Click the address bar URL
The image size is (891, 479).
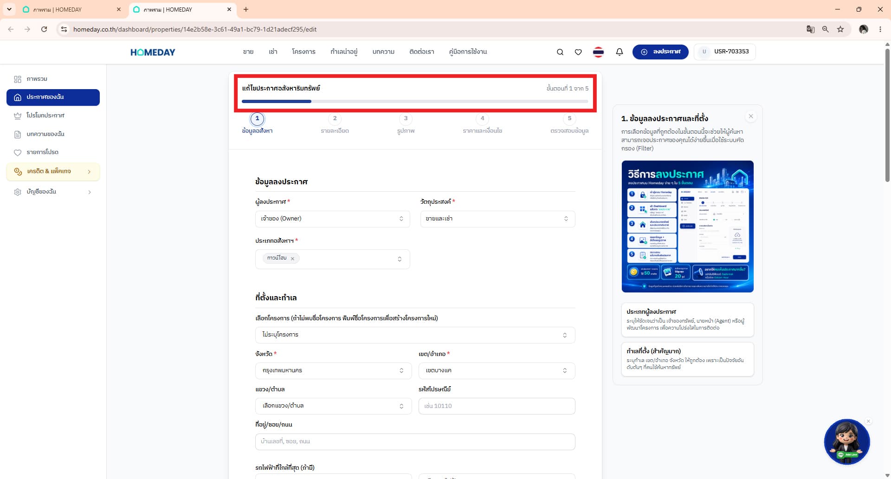[x=195, y=29]
